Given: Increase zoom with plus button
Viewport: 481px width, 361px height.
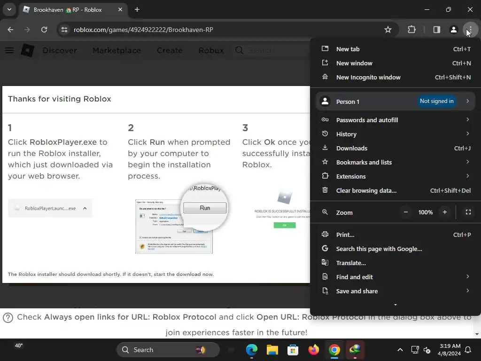Looking at the screenshot, I should pos(445,212).
